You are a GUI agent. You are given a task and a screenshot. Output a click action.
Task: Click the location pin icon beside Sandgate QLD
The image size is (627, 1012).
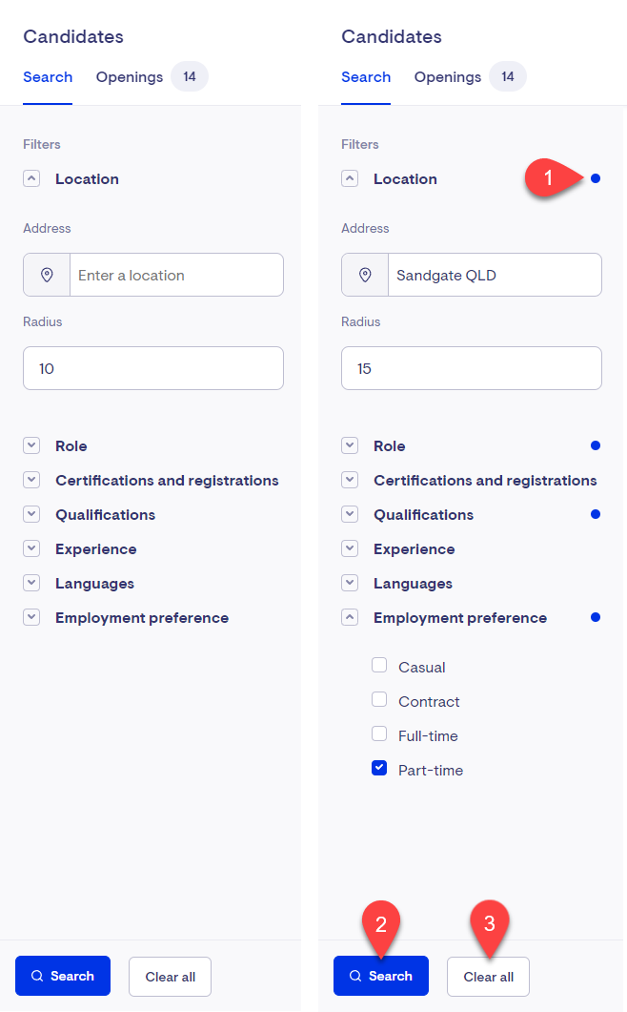[365, 275]
